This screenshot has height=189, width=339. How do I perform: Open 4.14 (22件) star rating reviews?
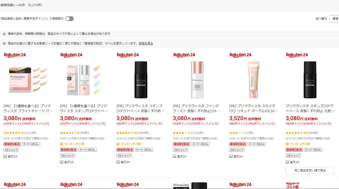pyautogui.click(x=188, y=133)
